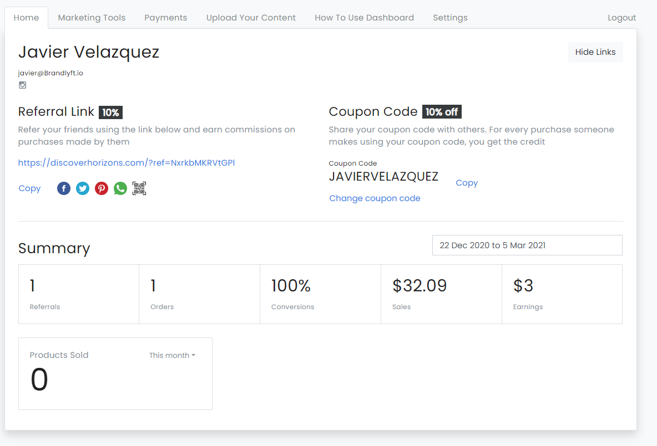Viewport: 657px width, 446px height.
Task: Copy the referral link
Action: click(x=29, y=188)
